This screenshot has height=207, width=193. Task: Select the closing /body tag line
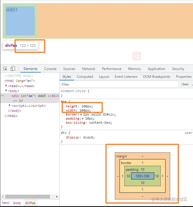14,111
